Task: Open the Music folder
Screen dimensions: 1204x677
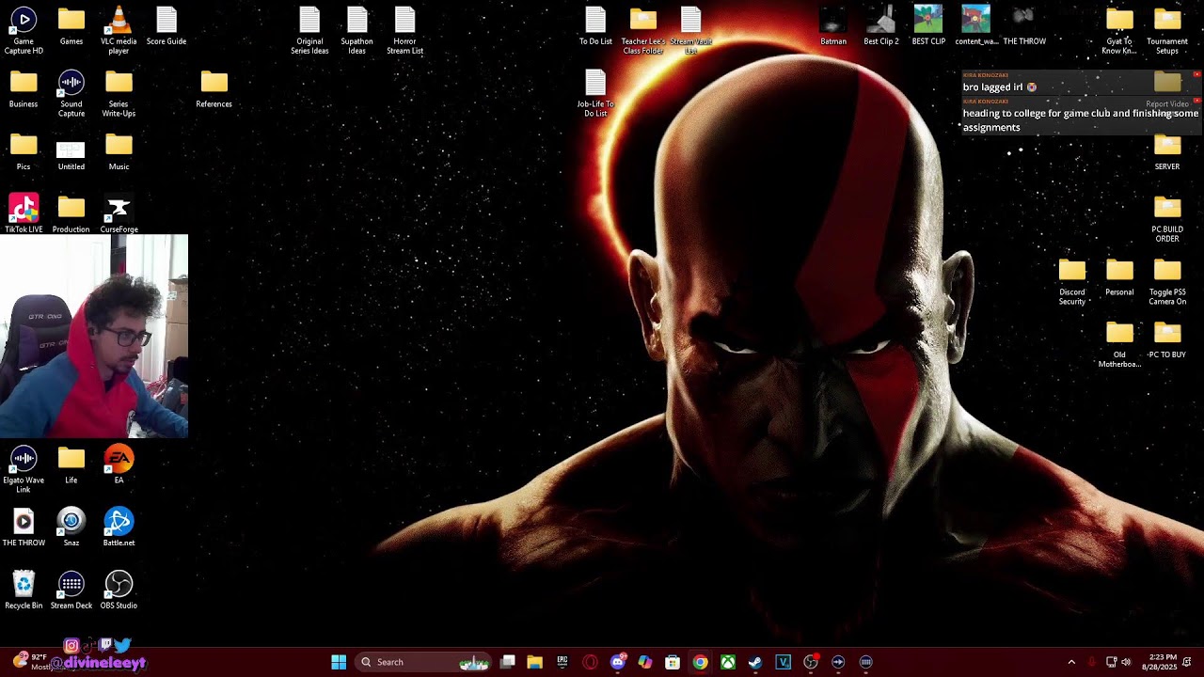Action: (x=119, y=151)
